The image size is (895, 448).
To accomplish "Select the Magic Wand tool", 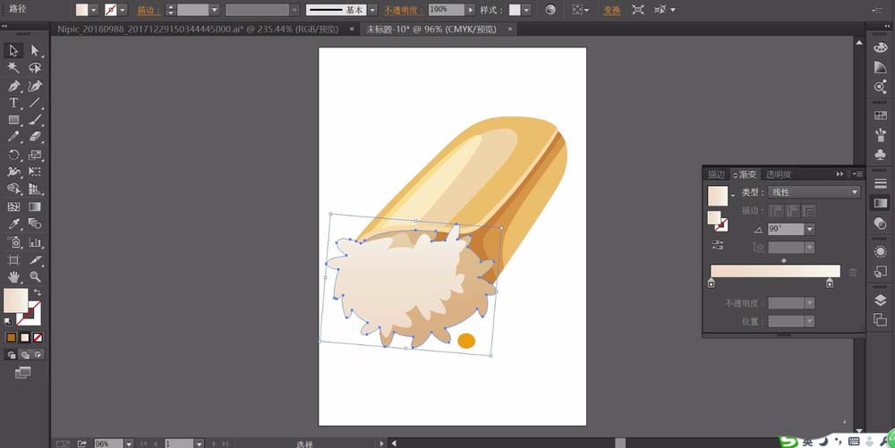I will pos(13,68).
